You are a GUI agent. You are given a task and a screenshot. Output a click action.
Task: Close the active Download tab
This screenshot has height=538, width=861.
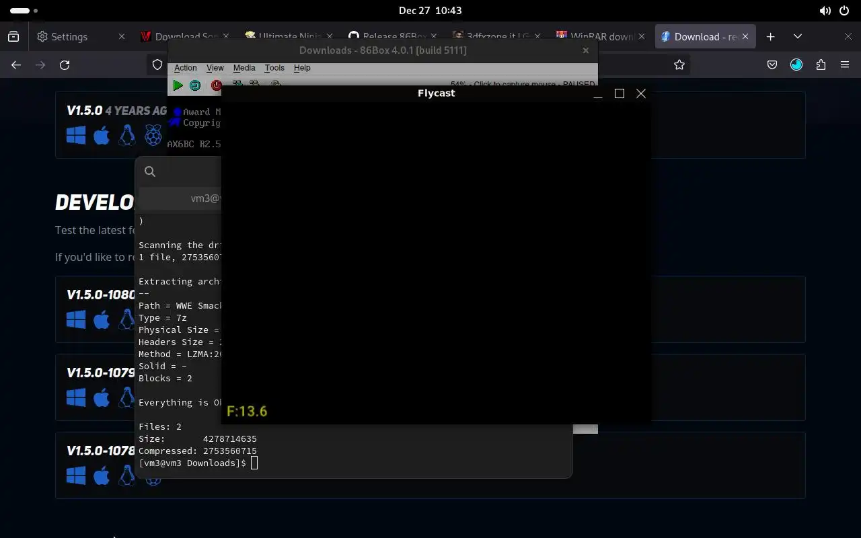745,36
